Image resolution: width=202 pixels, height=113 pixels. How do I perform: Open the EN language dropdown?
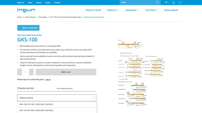(167, 2)
